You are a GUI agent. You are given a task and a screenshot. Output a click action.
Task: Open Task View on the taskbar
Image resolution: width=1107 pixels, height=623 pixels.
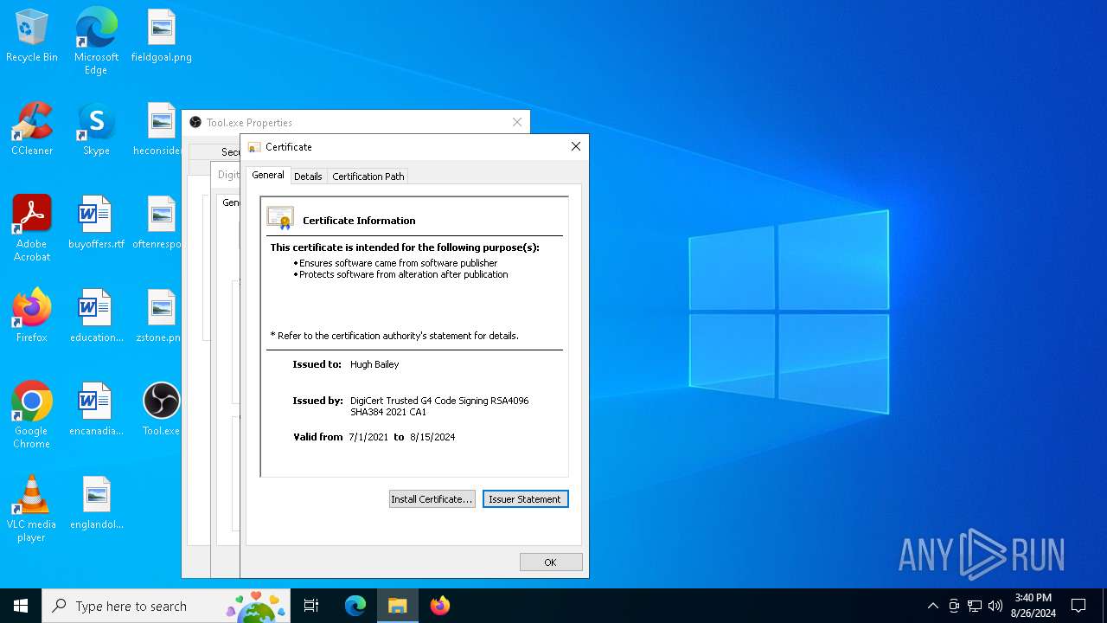311,606
